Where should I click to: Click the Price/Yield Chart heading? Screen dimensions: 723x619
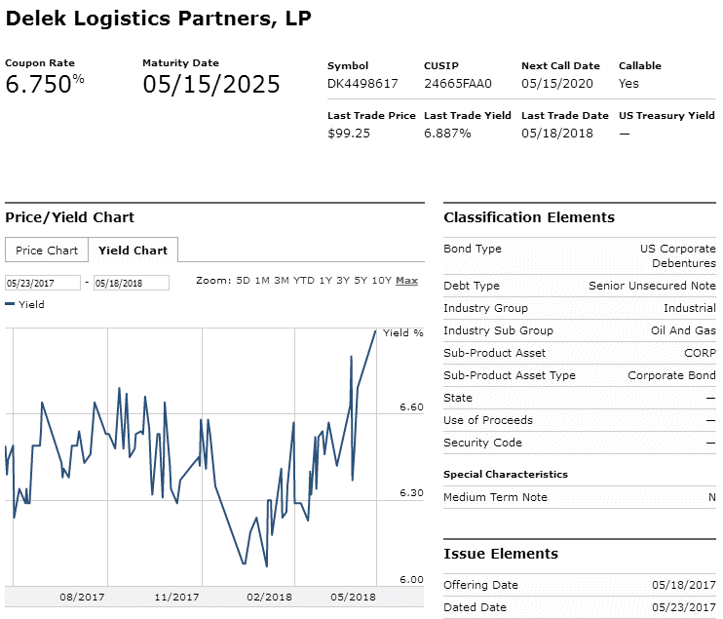point(69,217)
